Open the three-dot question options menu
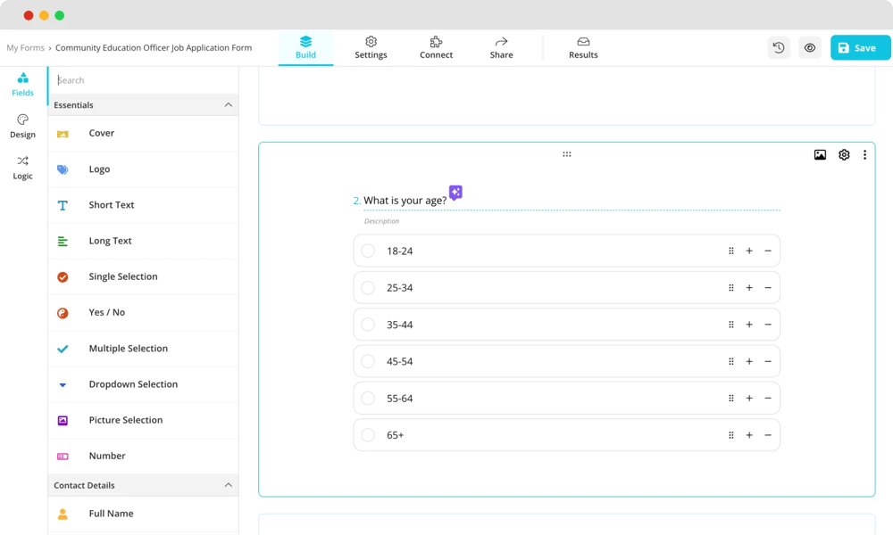893x535 pixels. tap(864, 155)
